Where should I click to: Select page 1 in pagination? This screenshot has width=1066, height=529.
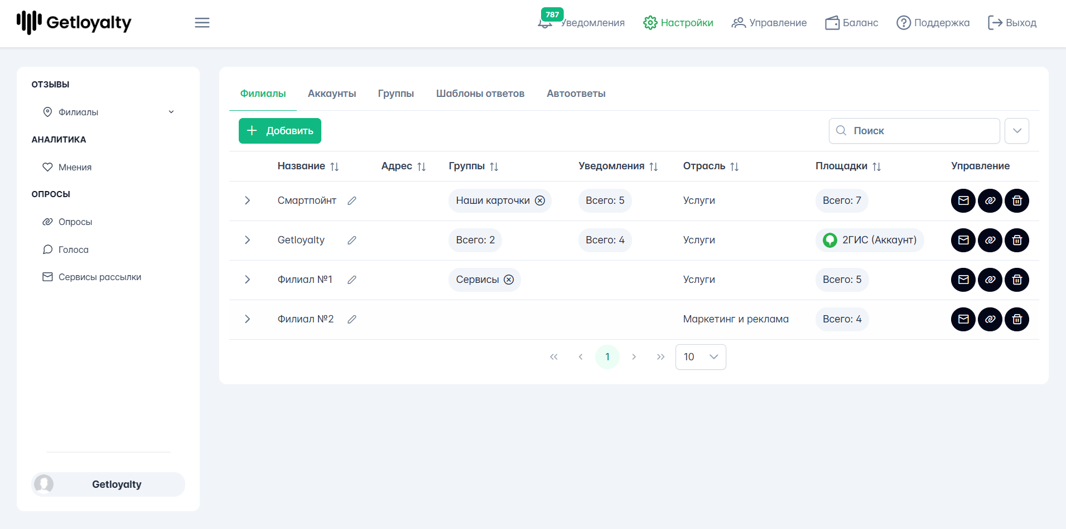(607, 357)
